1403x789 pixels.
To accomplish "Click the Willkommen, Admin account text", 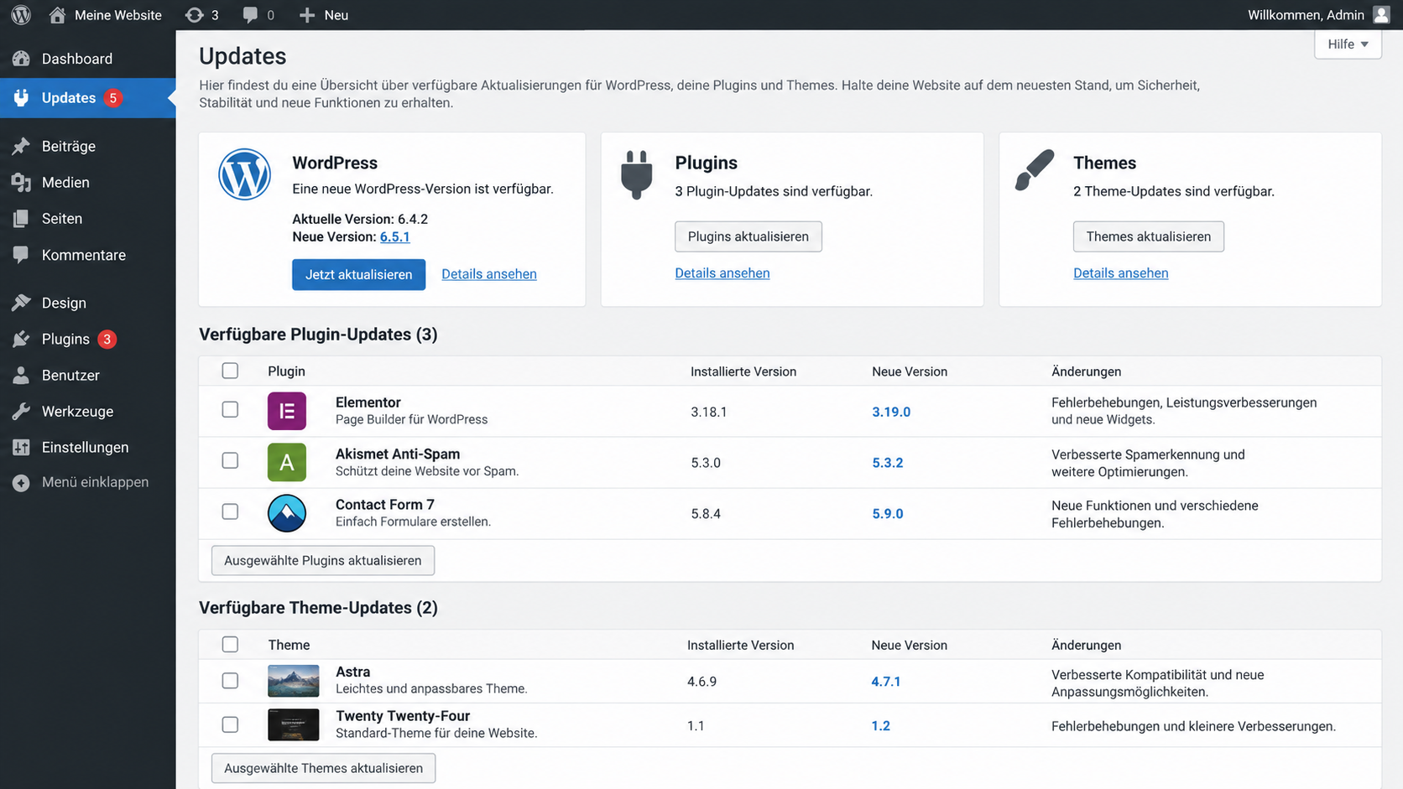I will click(x=1306, y=15).
